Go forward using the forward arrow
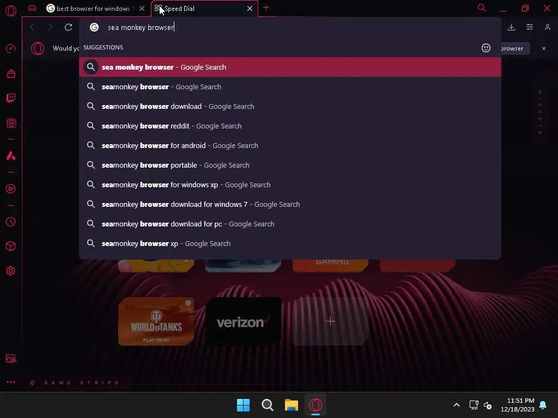The image size is (558, 418). (x=50, y=27)
